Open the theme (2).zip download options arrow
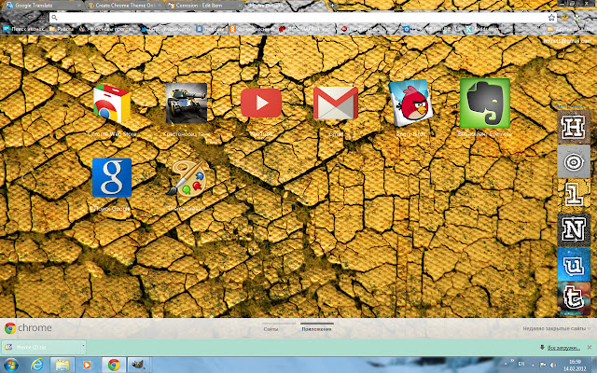 tap(83, 347)
